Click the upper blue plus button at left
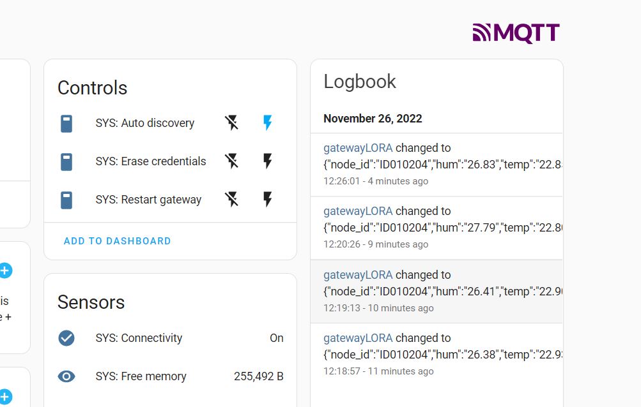The width and height of the screenshot is (641, 407). tap(5, 270)
